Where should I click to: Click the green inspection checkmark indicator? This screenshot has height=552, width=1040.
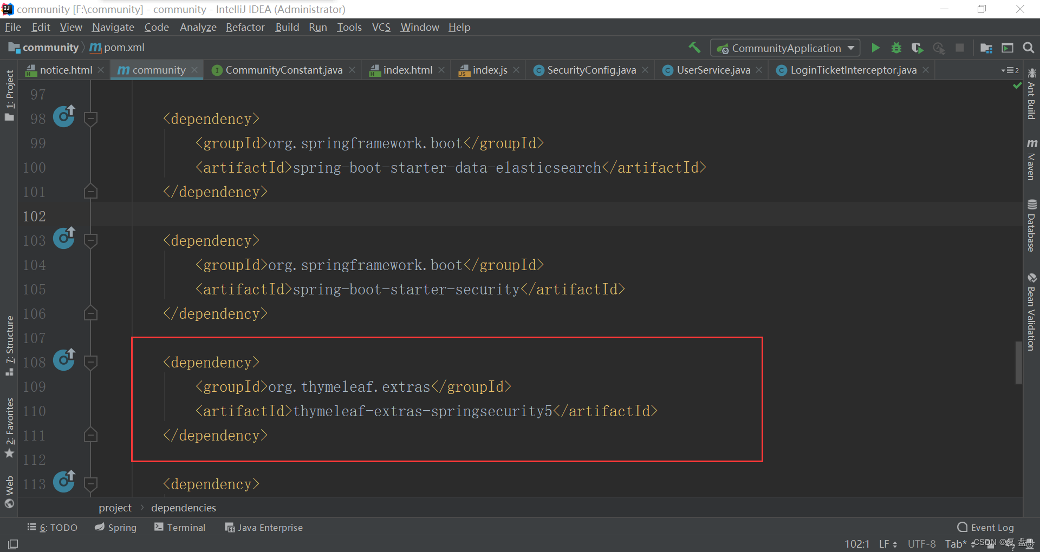pyautogui.click(x=1017, y=86)
